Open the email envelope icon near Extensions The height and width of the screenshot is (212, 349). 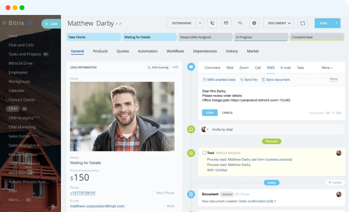pyautogui.click(x=226, y=23)
